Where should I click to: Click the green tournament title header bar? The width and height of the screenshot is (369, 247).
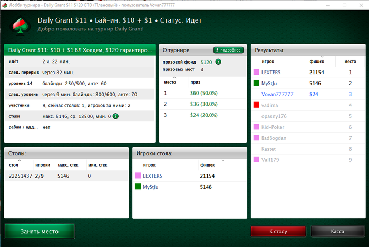coord(80,50)
